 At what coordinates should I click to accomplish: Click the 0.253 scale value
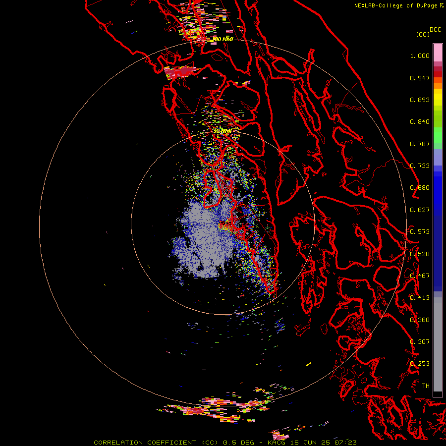coord(420,364)
